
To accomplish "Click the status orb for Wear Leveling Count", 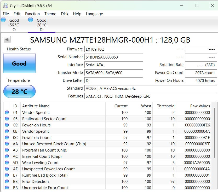I will pos(7,162).
